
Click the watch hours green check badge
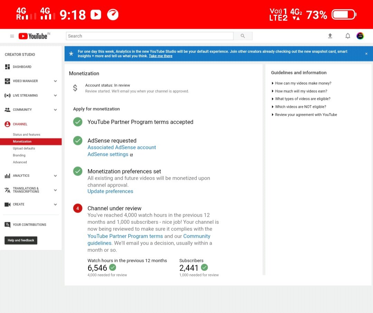pos(113,267)
